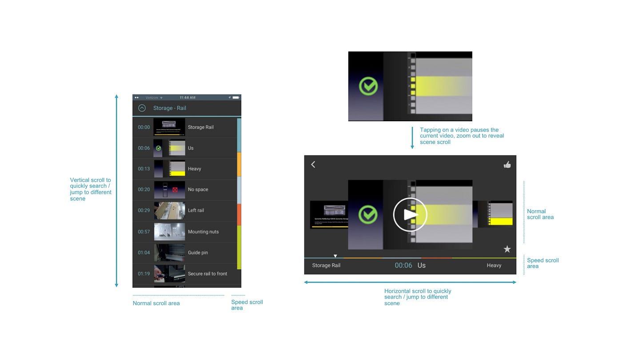Tap blue segment of vertical speed scroll
Screen dimensions: 622x350
click(239, 135)
